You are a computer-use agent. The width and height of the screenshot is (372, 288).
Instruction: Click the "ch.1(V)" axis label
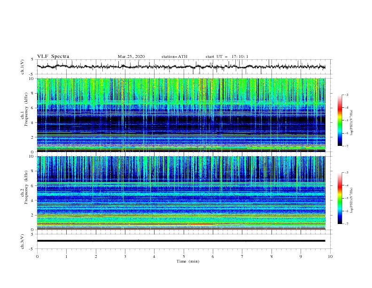click(23, 67)
